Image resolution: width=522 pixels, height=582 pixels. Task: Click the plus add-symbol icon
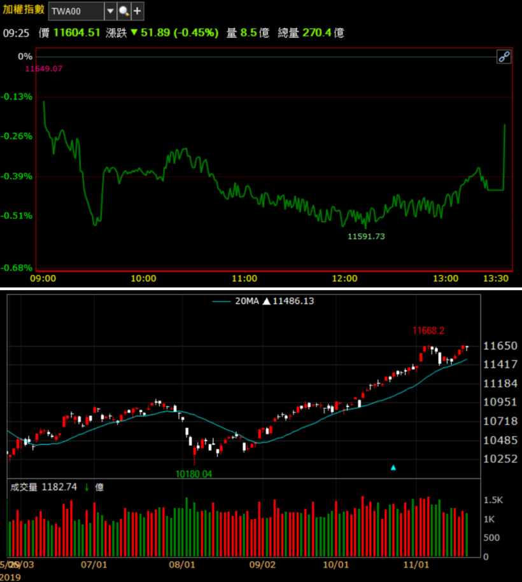[x=137, y=11]
